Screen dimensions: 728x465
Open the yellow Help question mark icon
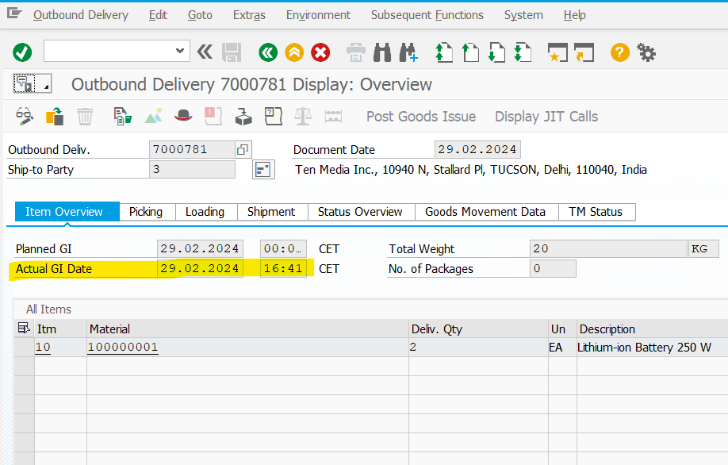tap(619, 52)
